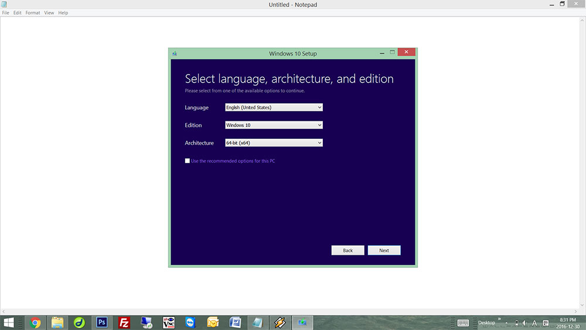Open Outlook from the taskbar
The width and height of the screenshot is (586, 330).
[x=213, y=322]
